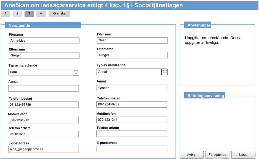The image size is (259, 159).
Task: Click the Typ av närstående combo box showing Annat
Action: (x=132, y=72)
